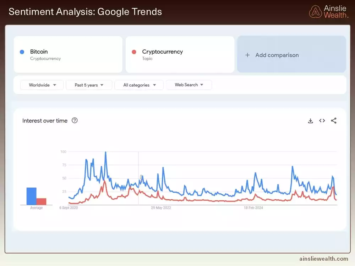
Task: Expand the All categories dropdown
Action: point(139,85)
